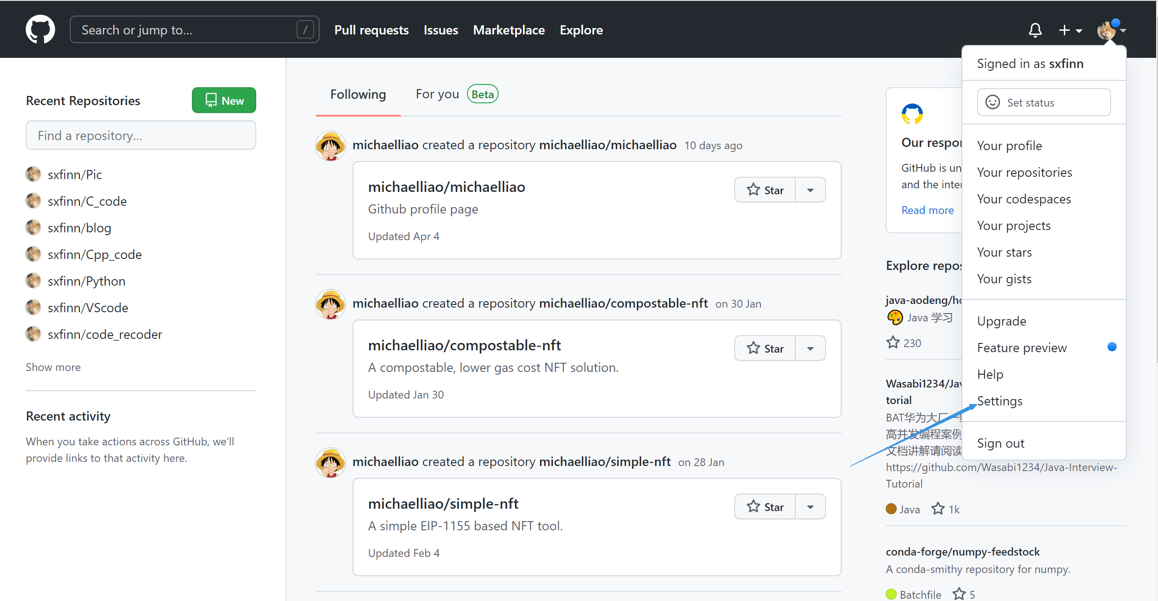This screenshot has height=601, width=1158.
Task: Click star icon beside 1k count
Action: tap(938, 509)
